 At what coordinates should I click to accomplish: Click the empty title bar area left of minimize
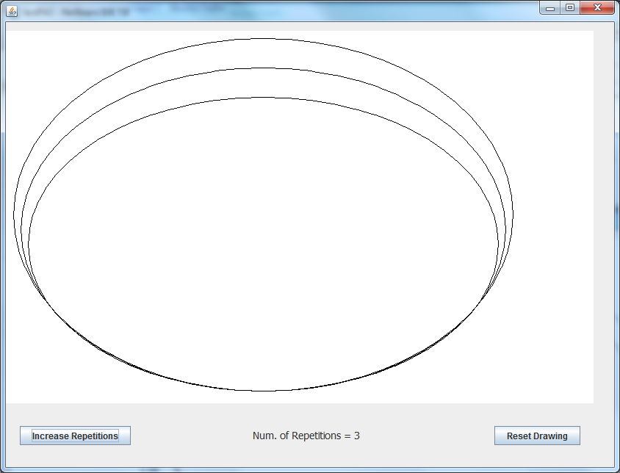331,9
